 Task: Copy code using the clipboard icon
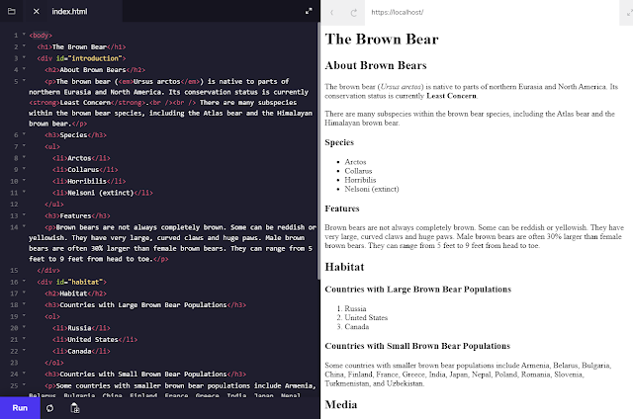75,408
